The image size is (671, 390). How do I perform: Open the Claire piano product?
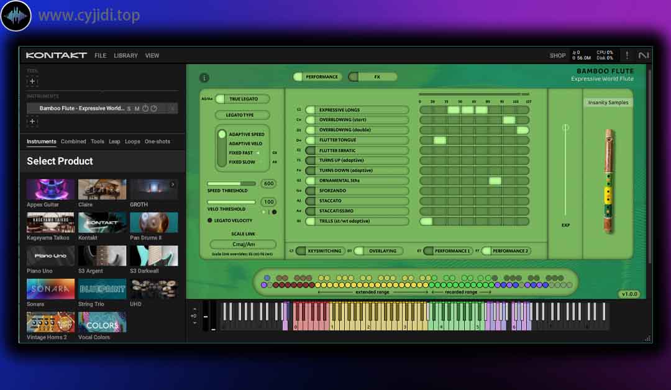pos(103,189)
